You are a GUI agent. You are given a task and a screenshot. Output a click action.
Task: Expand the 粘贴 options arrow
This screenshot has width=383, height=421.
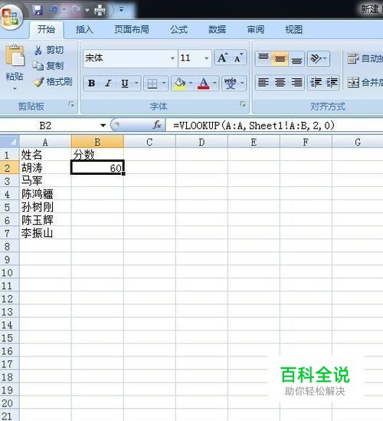coord(15,88)
